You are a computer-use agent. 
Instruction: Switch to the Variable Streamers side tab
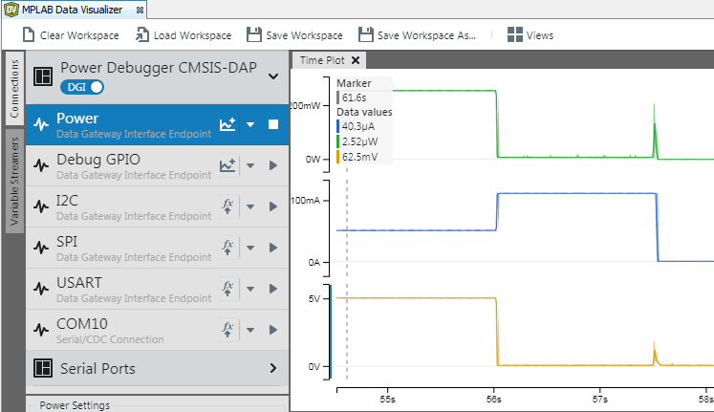pyautogui.click(x=13, y=180)
